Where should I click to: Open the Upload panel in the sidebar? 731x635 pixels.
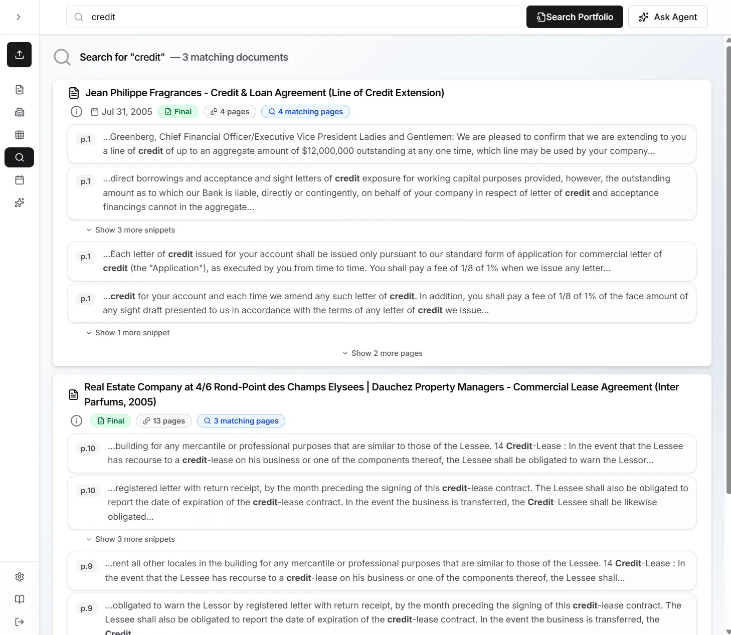[19, 55]
